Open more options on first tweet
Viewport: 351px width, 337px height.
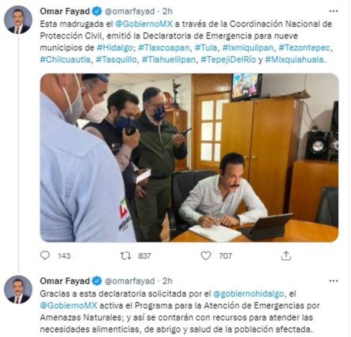333,11
